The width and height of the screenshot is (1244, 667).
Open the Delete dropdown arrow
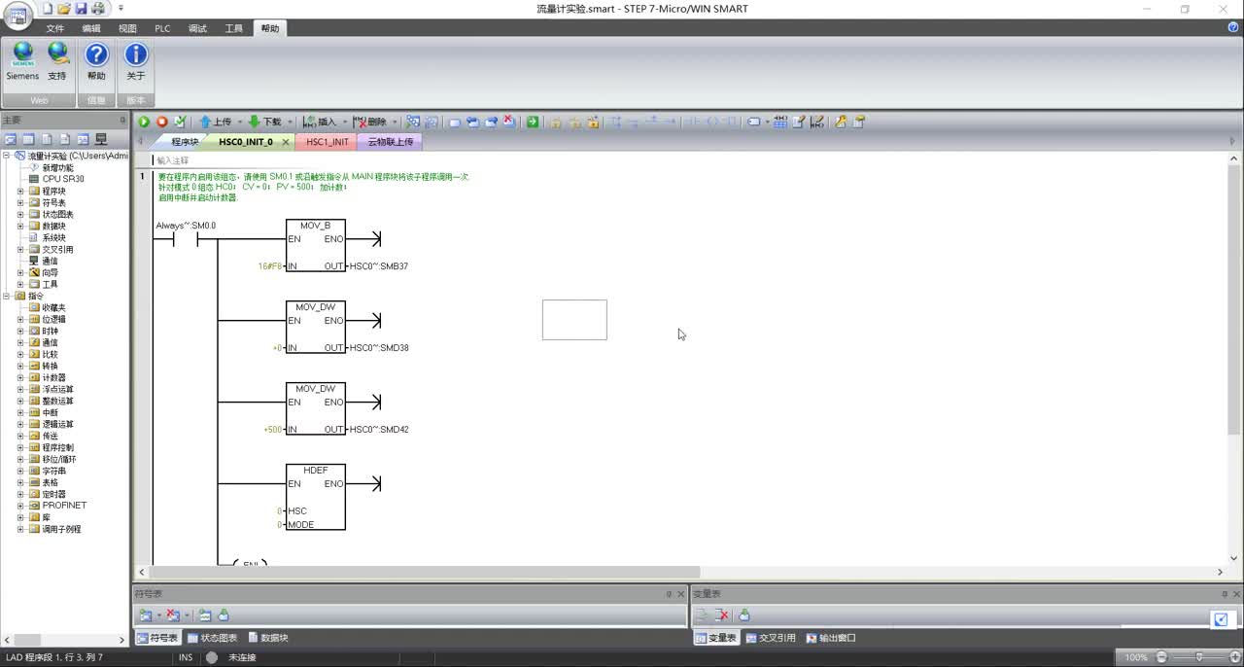click(395, 123)
